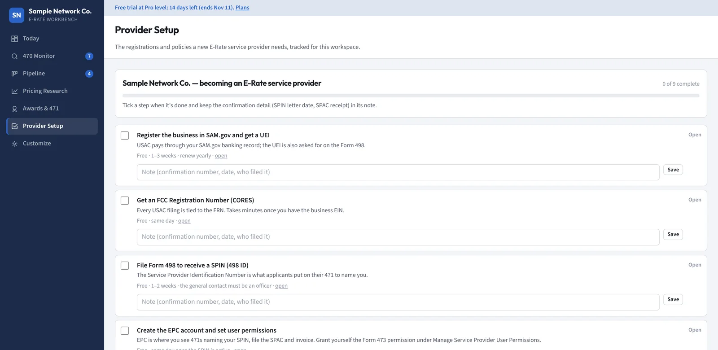
Task: Mark File Form 498 step complete
Action: [125, 266]
